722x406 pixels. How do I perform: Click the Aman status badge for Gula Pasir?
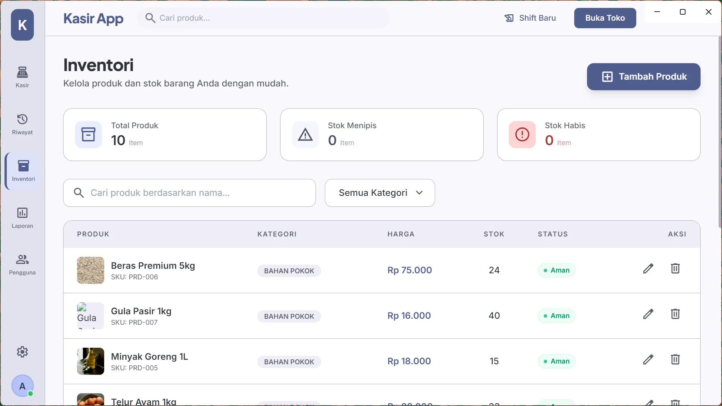pyautogui.click(x=557, y=316)
